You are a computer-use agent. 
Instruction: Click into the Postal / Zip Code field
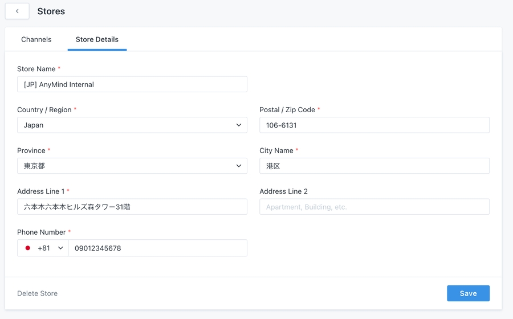point(374,125)
